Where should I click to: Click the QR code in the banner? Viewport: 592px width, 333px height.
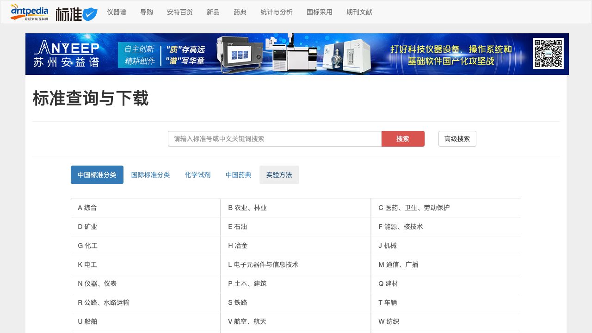pyautogui.click(x=548, y=54)
